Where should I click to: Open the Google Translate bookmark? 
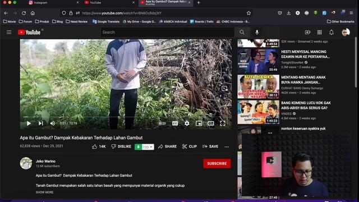106,21
